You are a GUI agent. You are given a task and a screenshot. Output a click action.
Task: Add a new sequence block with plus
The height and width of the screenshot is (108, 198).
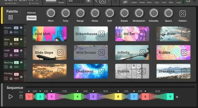click(177, 97)
